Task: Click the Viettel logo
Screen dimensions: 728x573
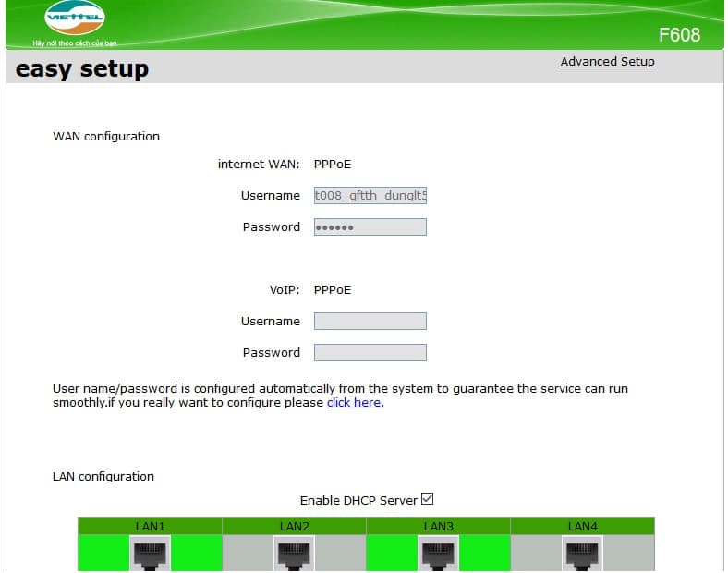Action: [x=75, y=19]
